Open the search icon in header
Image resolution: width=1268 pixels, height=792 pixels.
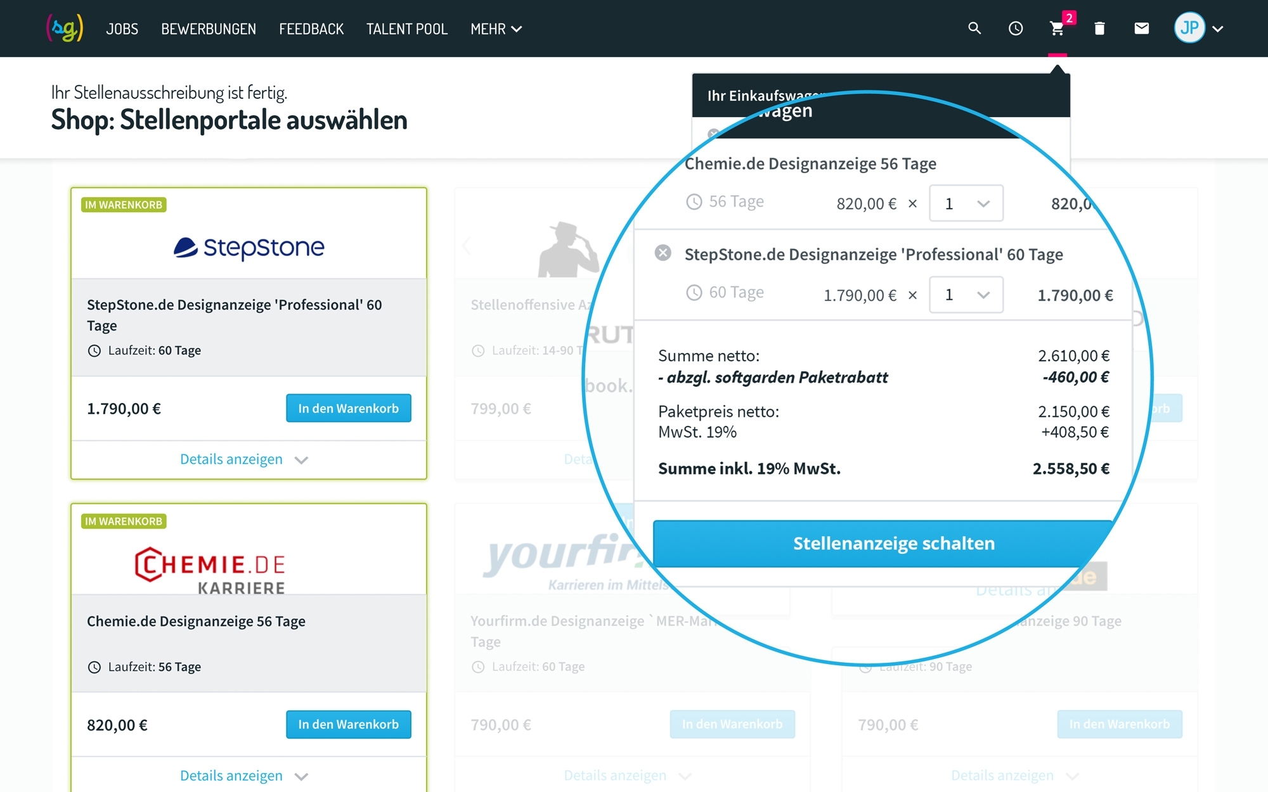pyautogui.click(x=974, y=29)
